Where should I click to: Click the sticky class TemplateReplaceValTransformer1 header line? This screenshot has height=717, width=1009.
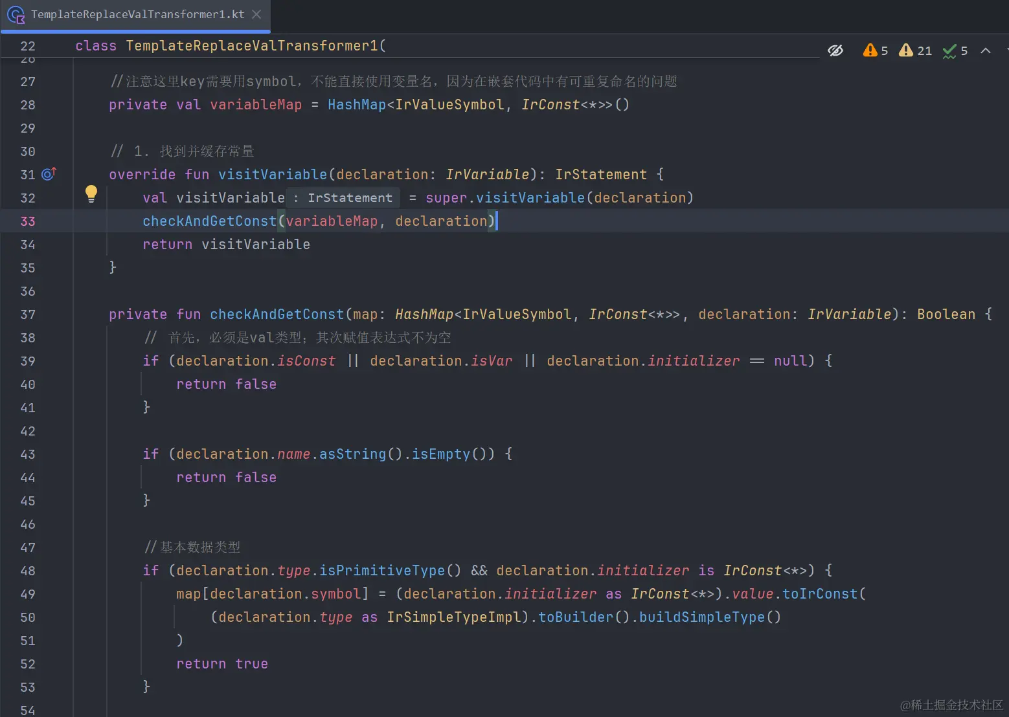click(230, 46)
